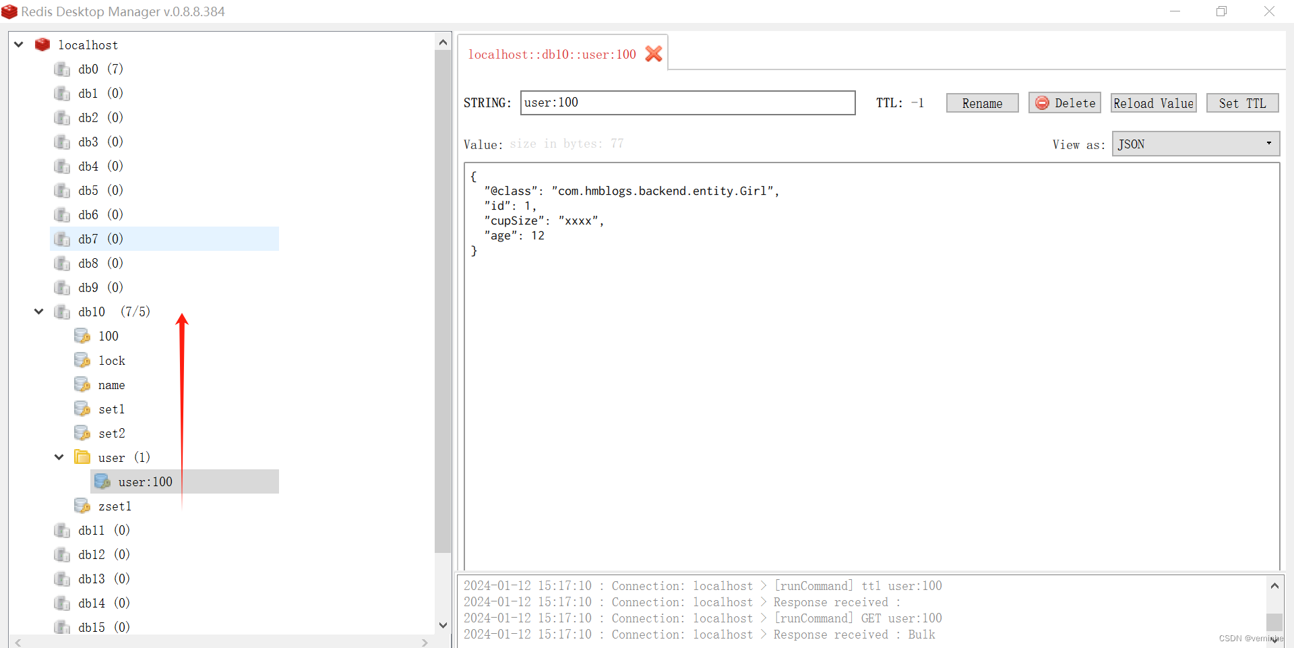This screenshot has height=648, width=1294.
Task: Click the key icon beside zset1
Action: pos(82,506)
